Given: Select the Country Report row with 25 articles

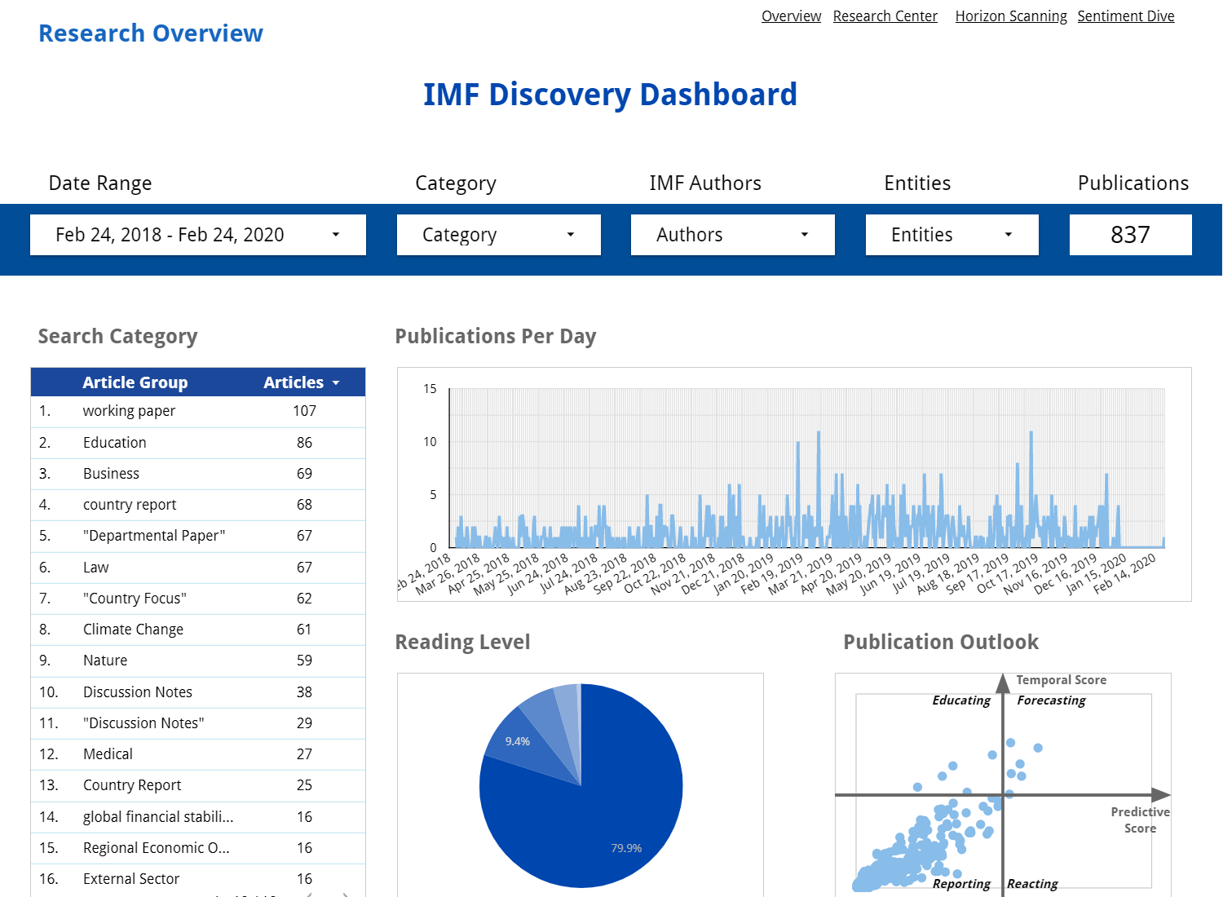Looking at the screenshot, I should pyautogui.click(x=198, y=785).
